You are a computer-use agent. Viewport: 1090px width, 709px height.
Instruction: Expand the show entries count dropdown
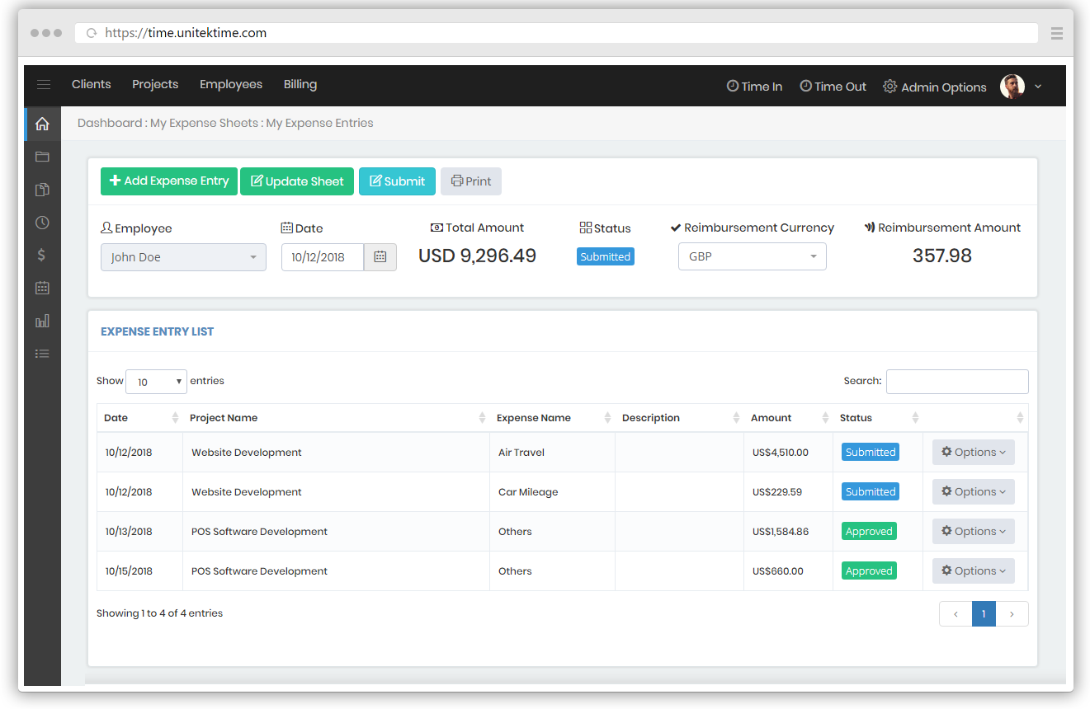coord(156,382)
